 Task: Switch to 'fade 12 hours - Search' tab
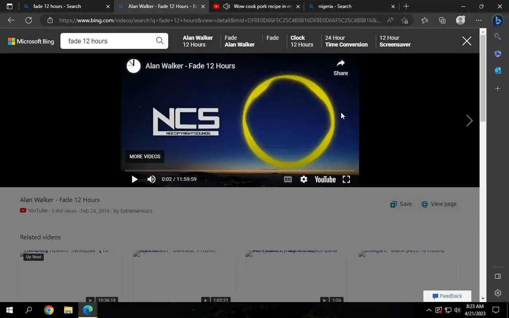(66, 6)
